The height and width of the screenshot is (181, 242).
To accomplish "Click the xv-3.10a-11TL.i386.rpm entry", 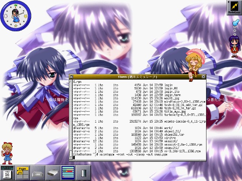I will coord(183,151).
